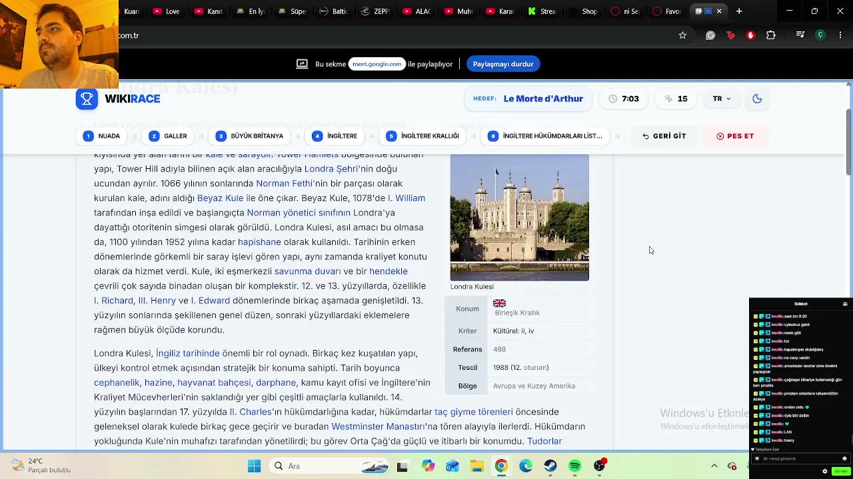Open File Explorer from the taskbar
The height and width of the screenshot is (479, 853).
point(476,466)
